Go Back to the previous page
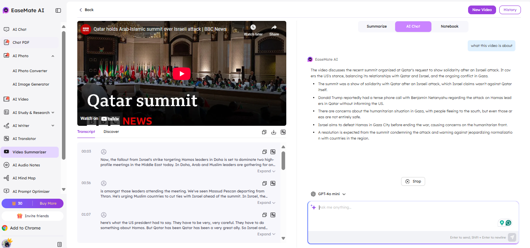Viewport: 530px width, 248px height. [86, 10]
